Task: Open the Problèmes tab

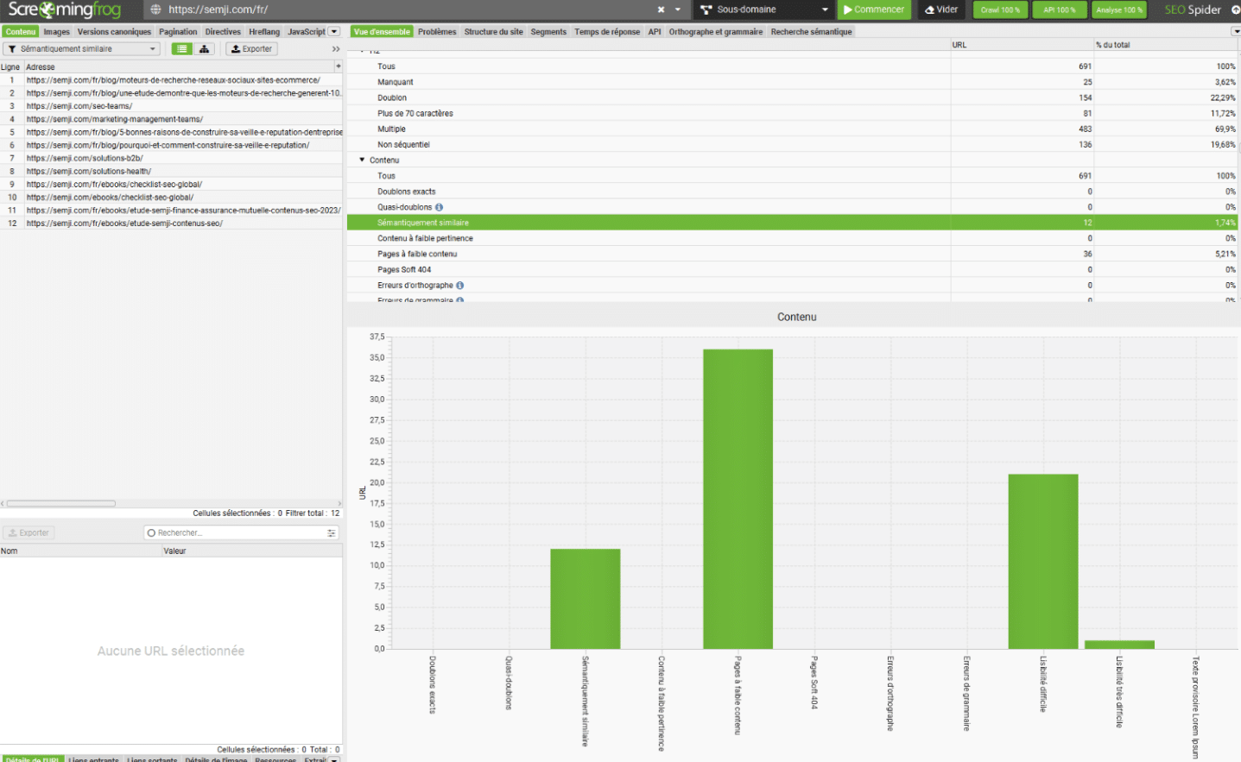Action: (437, 32)
